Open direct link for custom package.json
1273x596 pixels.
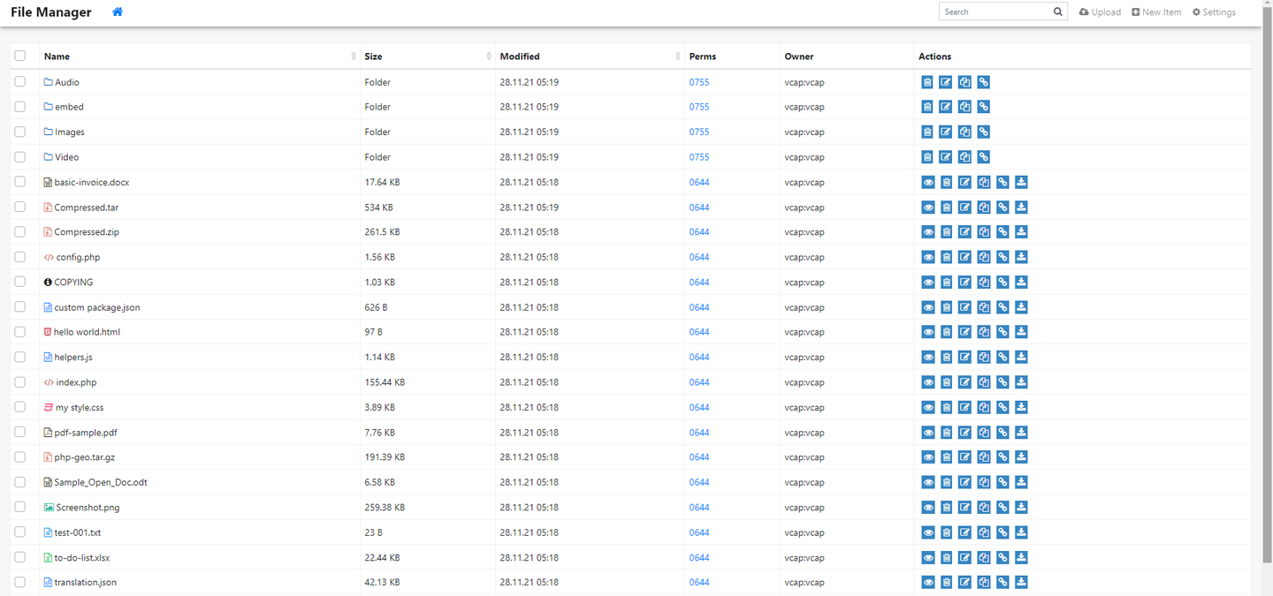pyautogui.click(x=1002, y=307)
